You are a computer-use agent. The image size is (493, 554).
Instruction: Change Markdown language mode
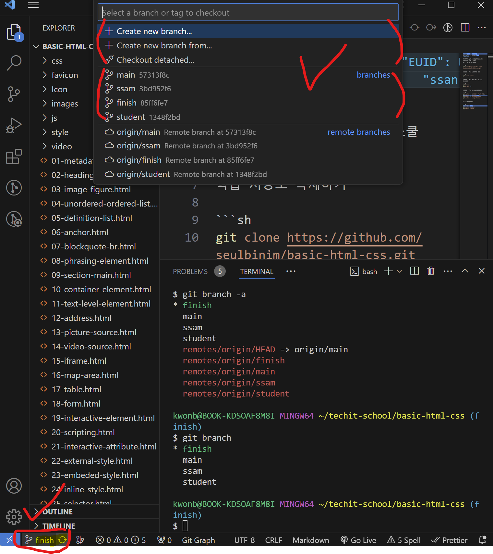[311, 540]
